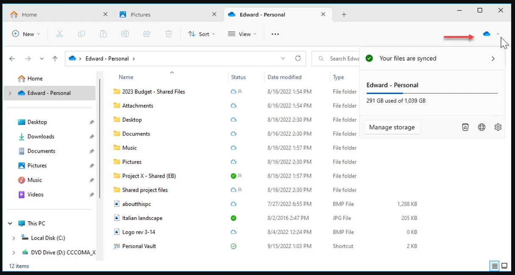Viewport: 515px width, 275px height.
Task: Collapse the This PC tree node
Action: click(10, 223)
